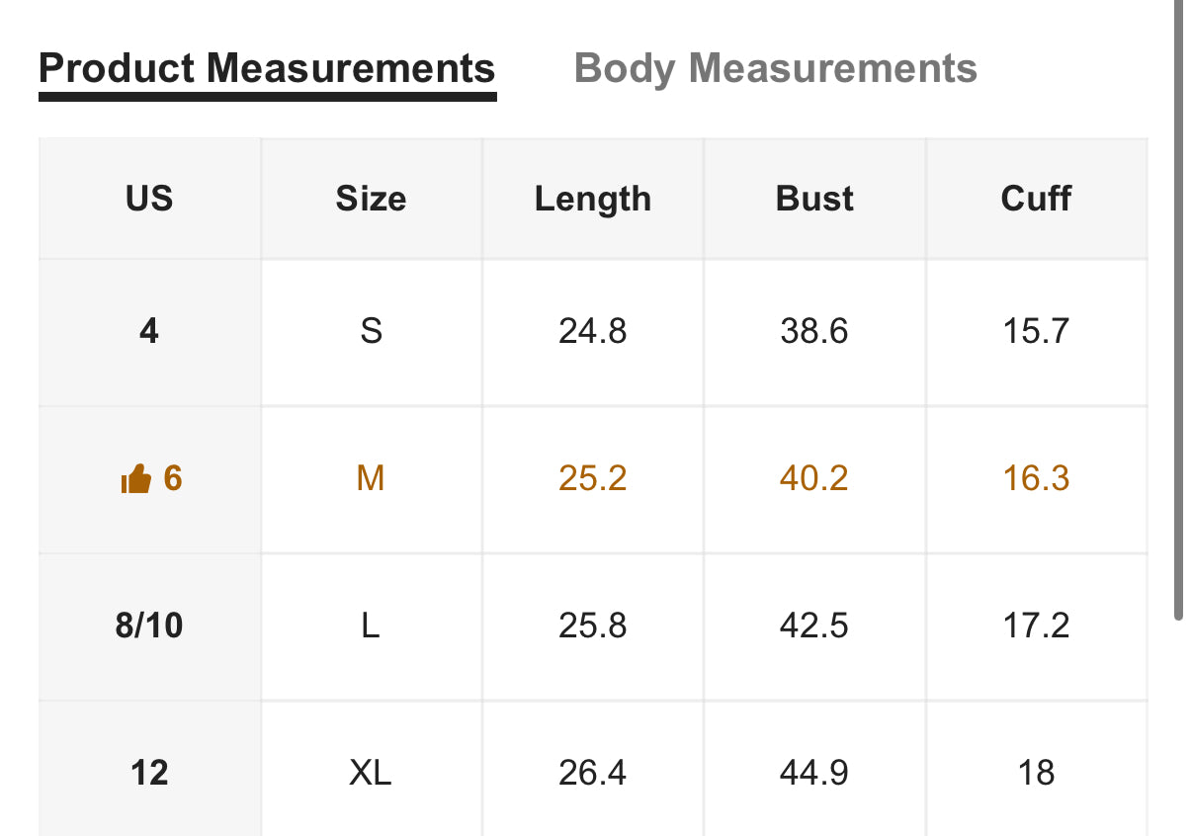Viewport: 1192px width, 836px height.
Task: Click the 8/10 US size cell
Action: 149,627
